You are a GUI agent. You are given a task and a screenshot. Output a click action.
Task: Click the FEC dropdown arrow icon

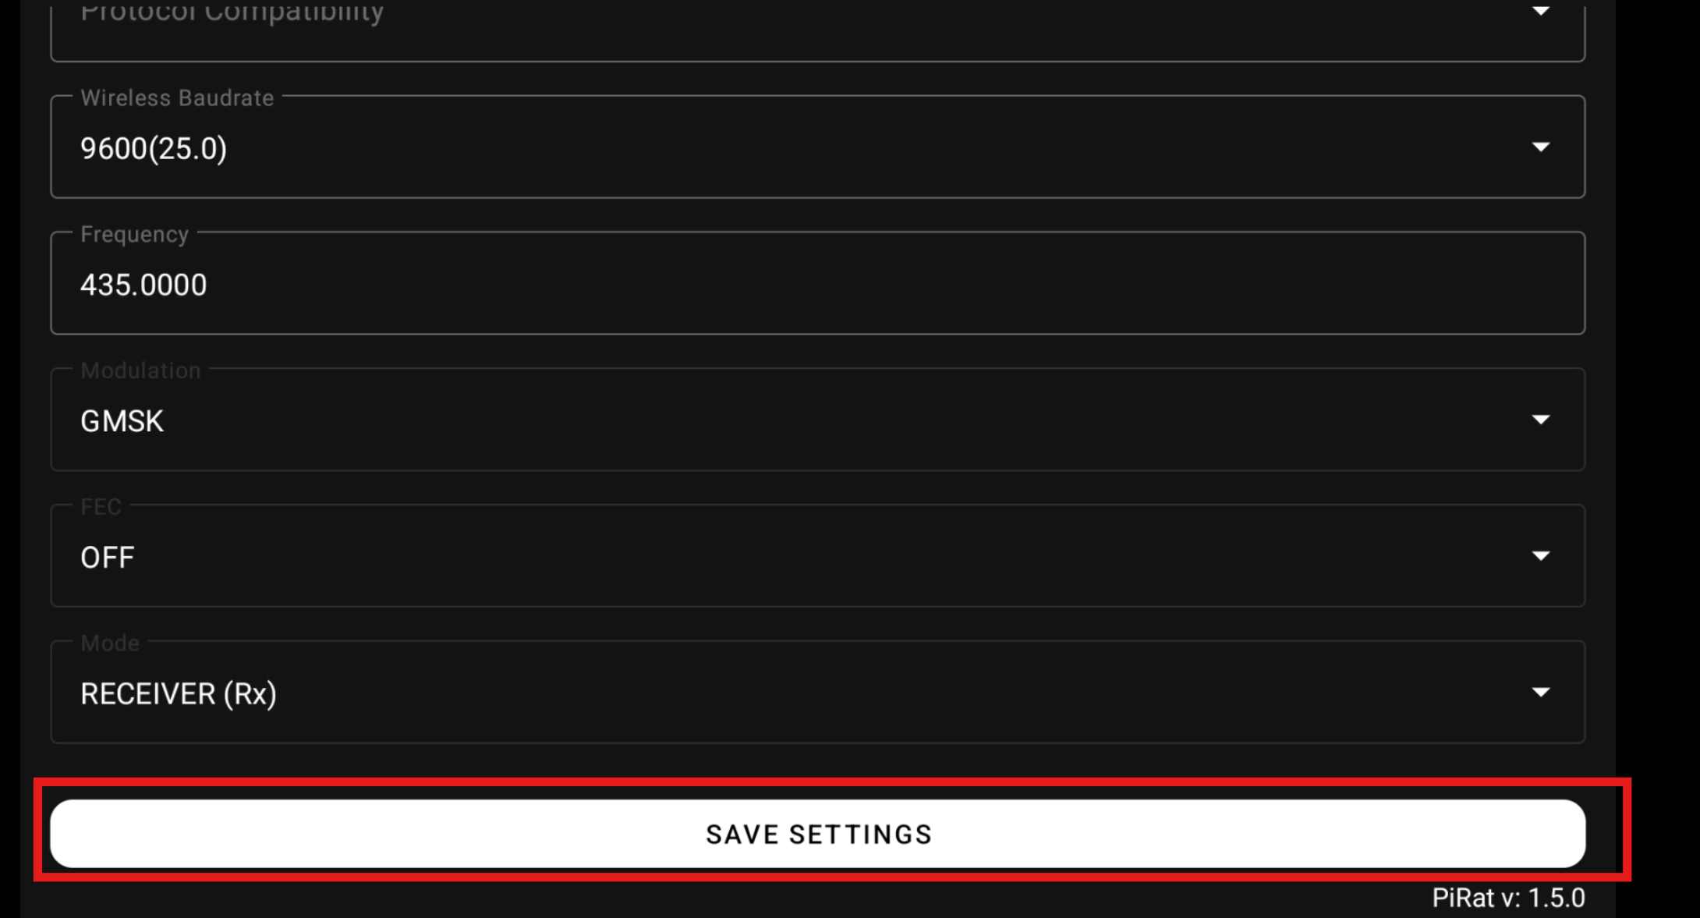[1540, 557]
